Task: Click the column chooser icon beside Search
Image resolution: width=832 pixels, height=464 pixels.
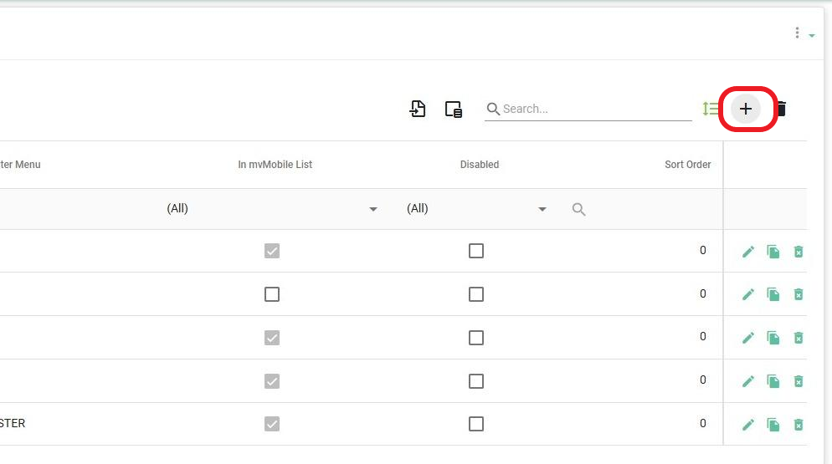Action: click(454, 109)
